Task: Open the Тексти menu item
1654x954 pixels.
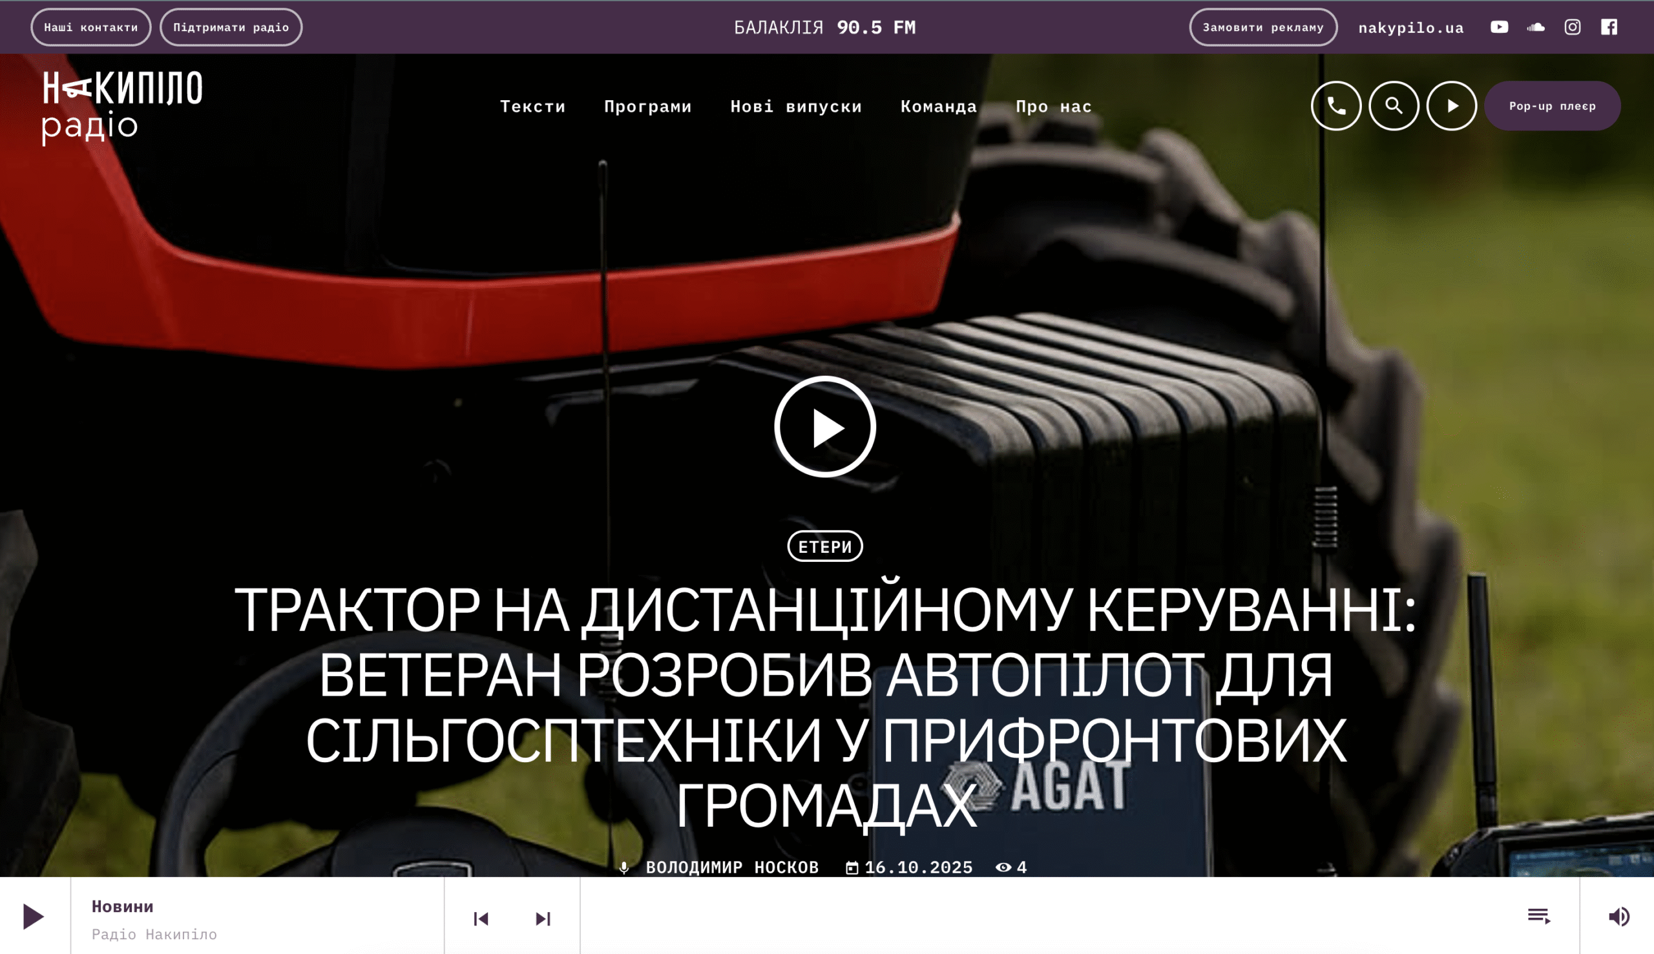Action: pos(533,106)
